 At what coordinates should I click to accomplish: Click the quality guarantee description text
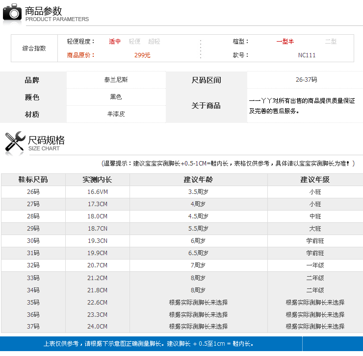(302, 106)
